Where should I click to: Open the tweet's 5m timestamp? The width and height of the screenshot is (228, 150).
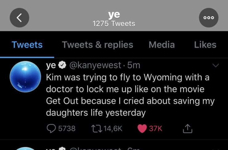tap(134, 65)
